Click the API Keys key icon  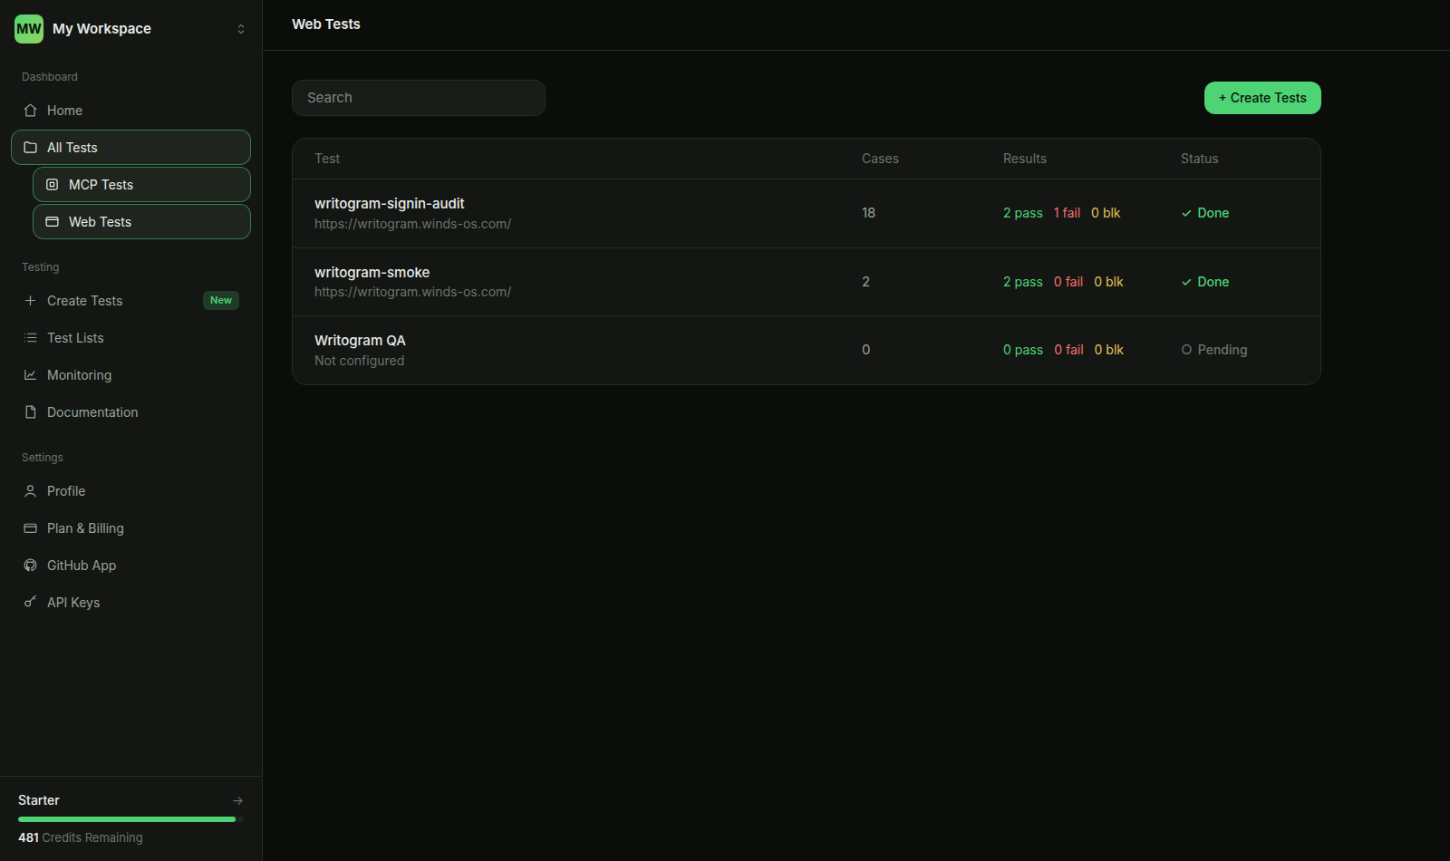coord(30,603)
